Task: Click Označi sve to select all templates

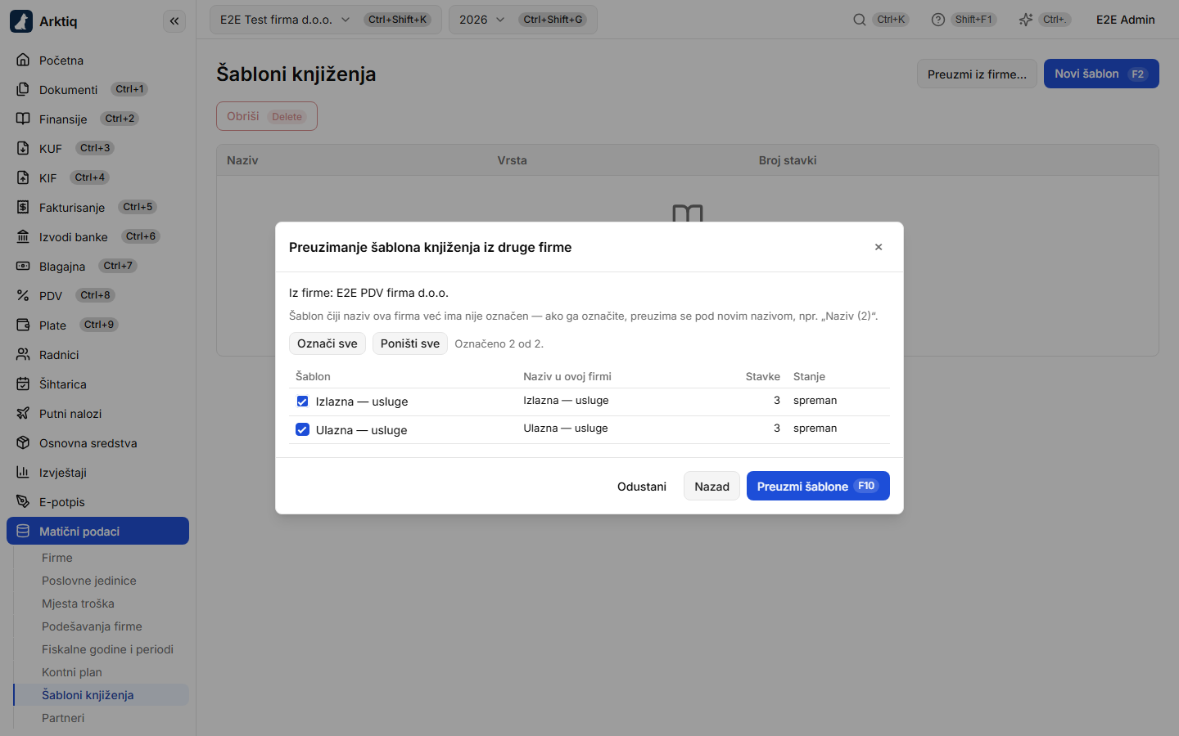Action: click(327, 343)
